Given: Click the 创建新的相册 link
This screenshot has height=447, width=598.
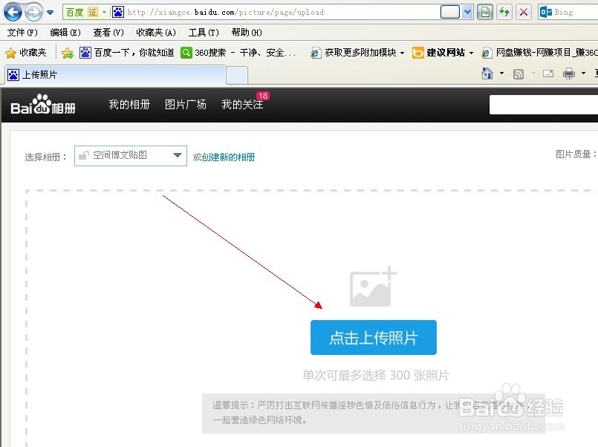Looking at the screenshot, I should point(230,155).
